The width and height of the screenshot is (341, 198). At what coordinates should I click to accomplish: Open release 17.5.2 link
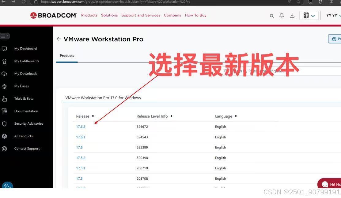[x=81, y=158]
